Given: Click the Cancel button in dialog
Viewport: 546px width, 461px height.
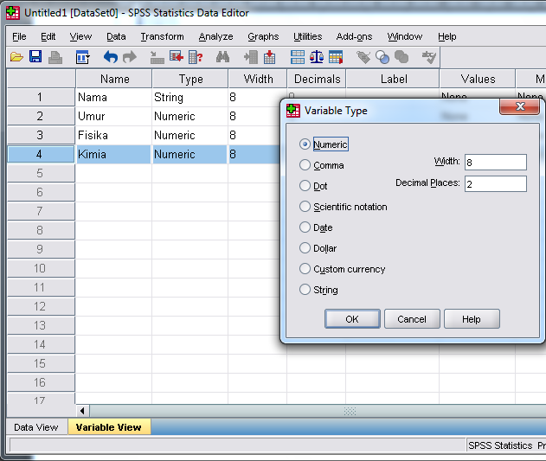Looking at the screenshot, I should click(412, 319).
